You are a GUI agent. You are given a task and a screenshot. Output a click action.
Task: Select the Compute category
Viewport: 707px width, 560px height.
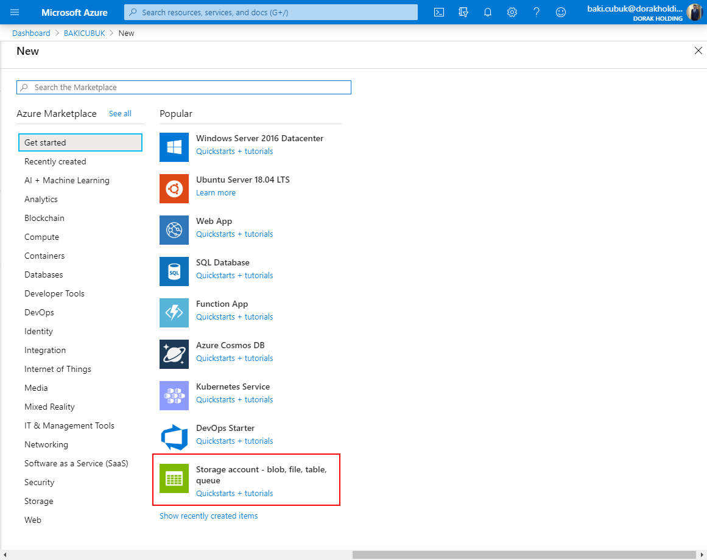(41, 237)
